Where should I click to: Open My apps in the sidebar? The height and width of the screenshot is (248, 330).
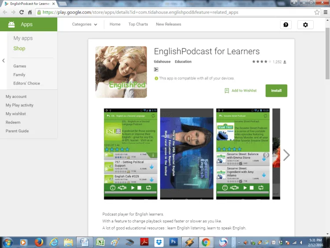(x=23, y=38)
